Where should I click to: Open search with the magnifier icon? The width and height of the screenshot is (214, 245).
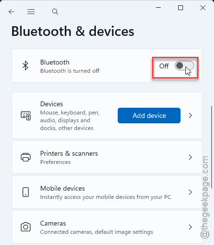point(55,12)
